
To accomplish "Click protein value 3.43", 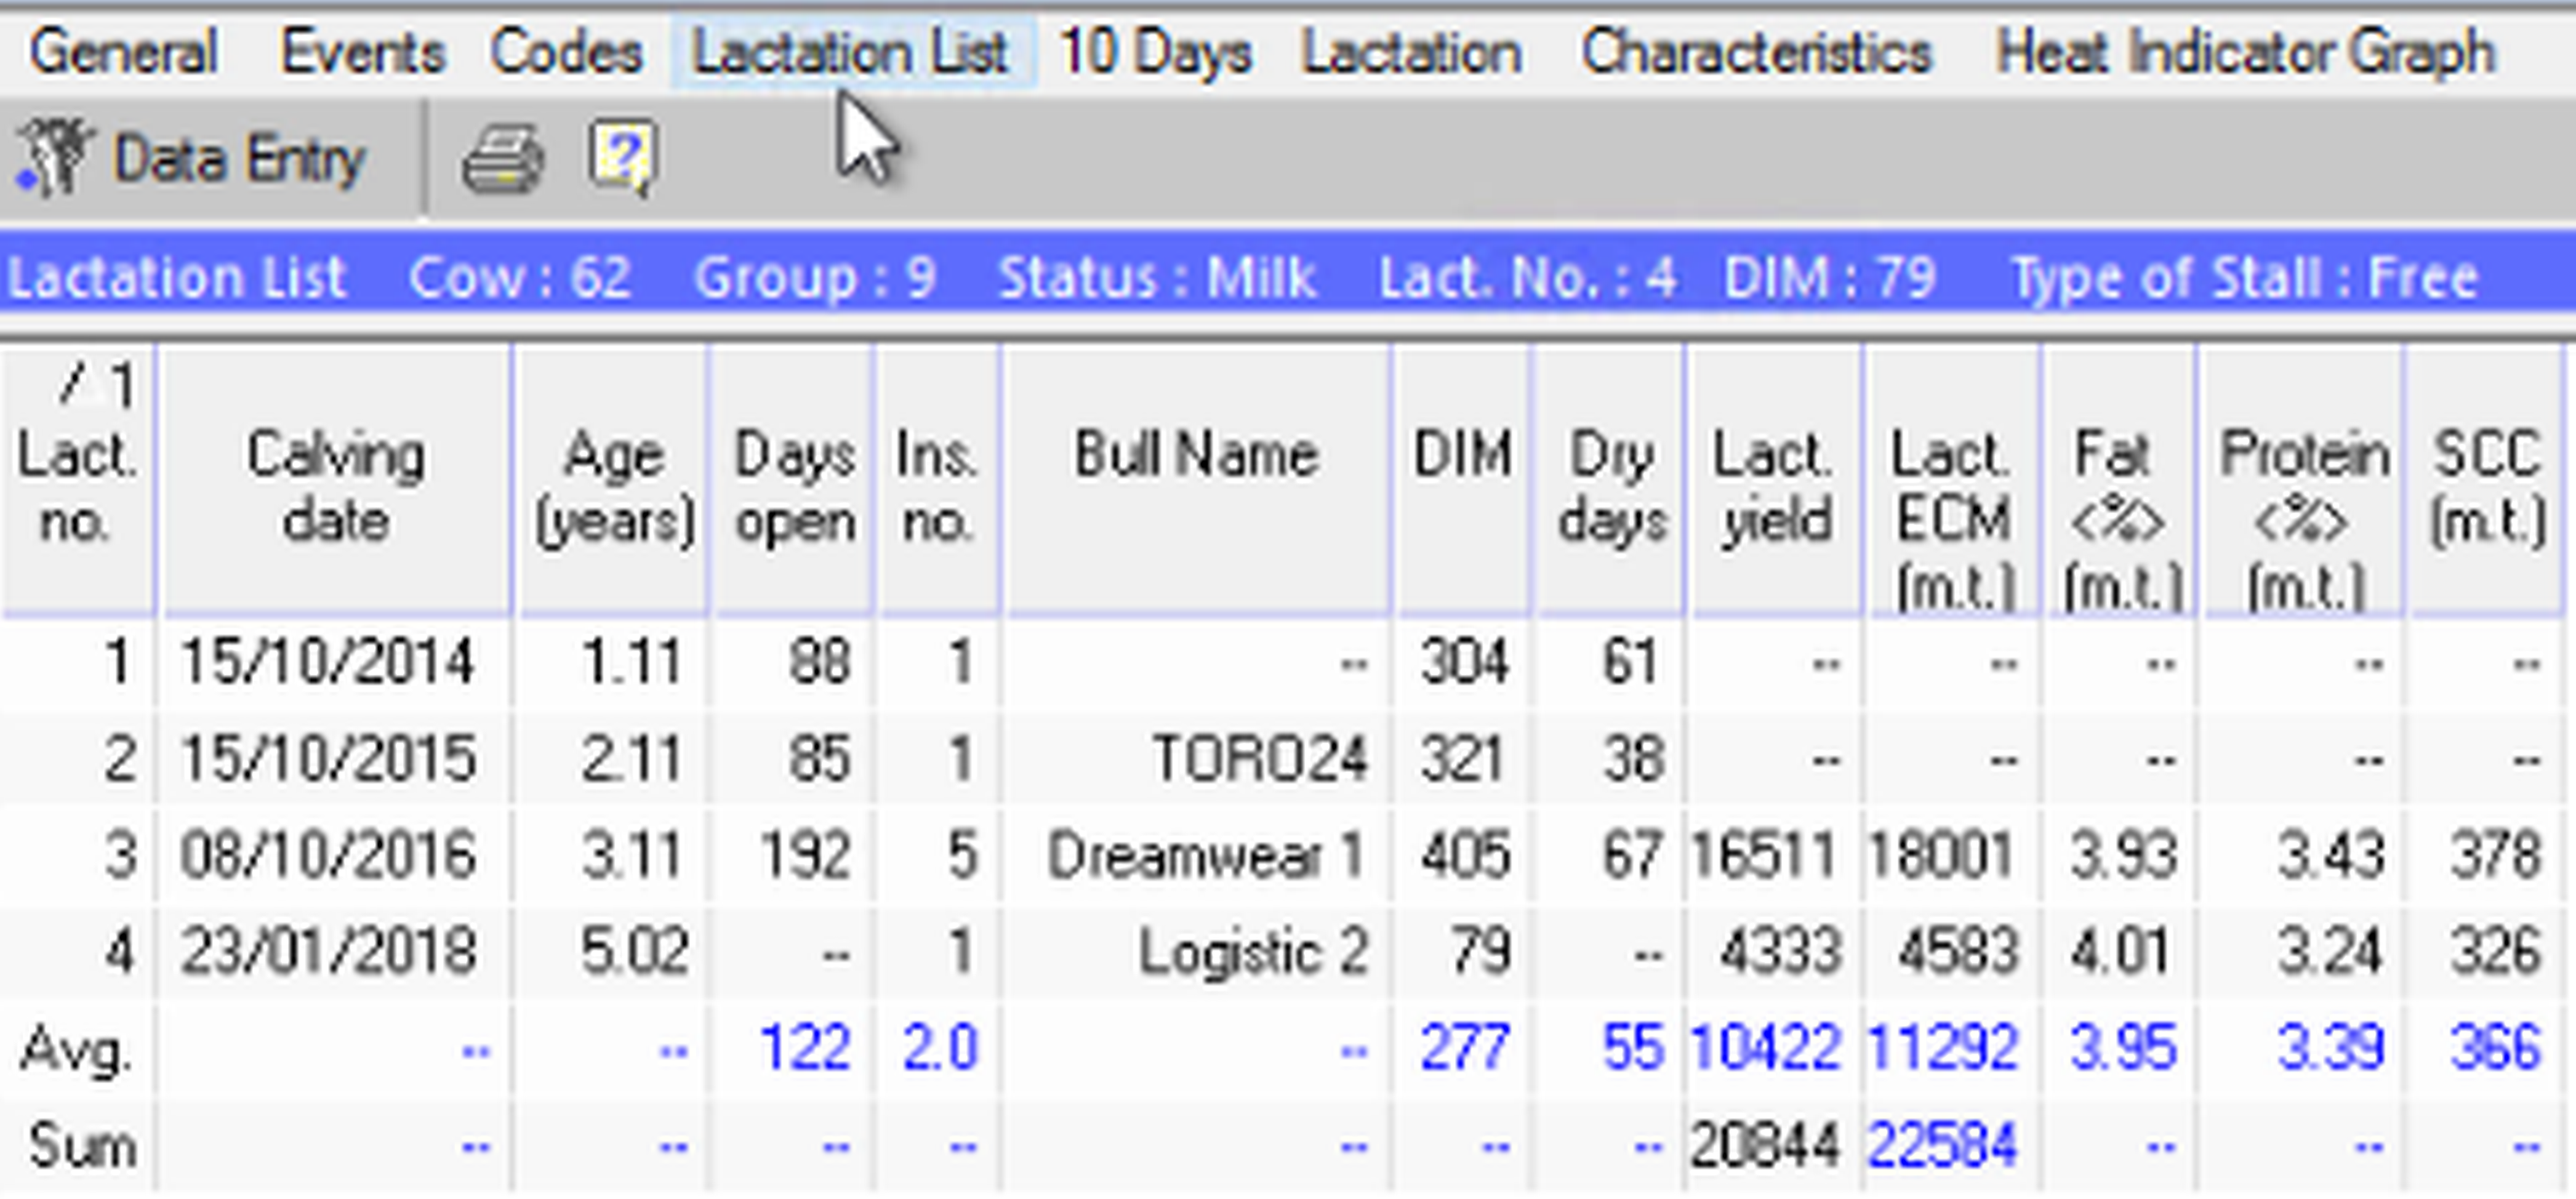I will click(2330, 856).
